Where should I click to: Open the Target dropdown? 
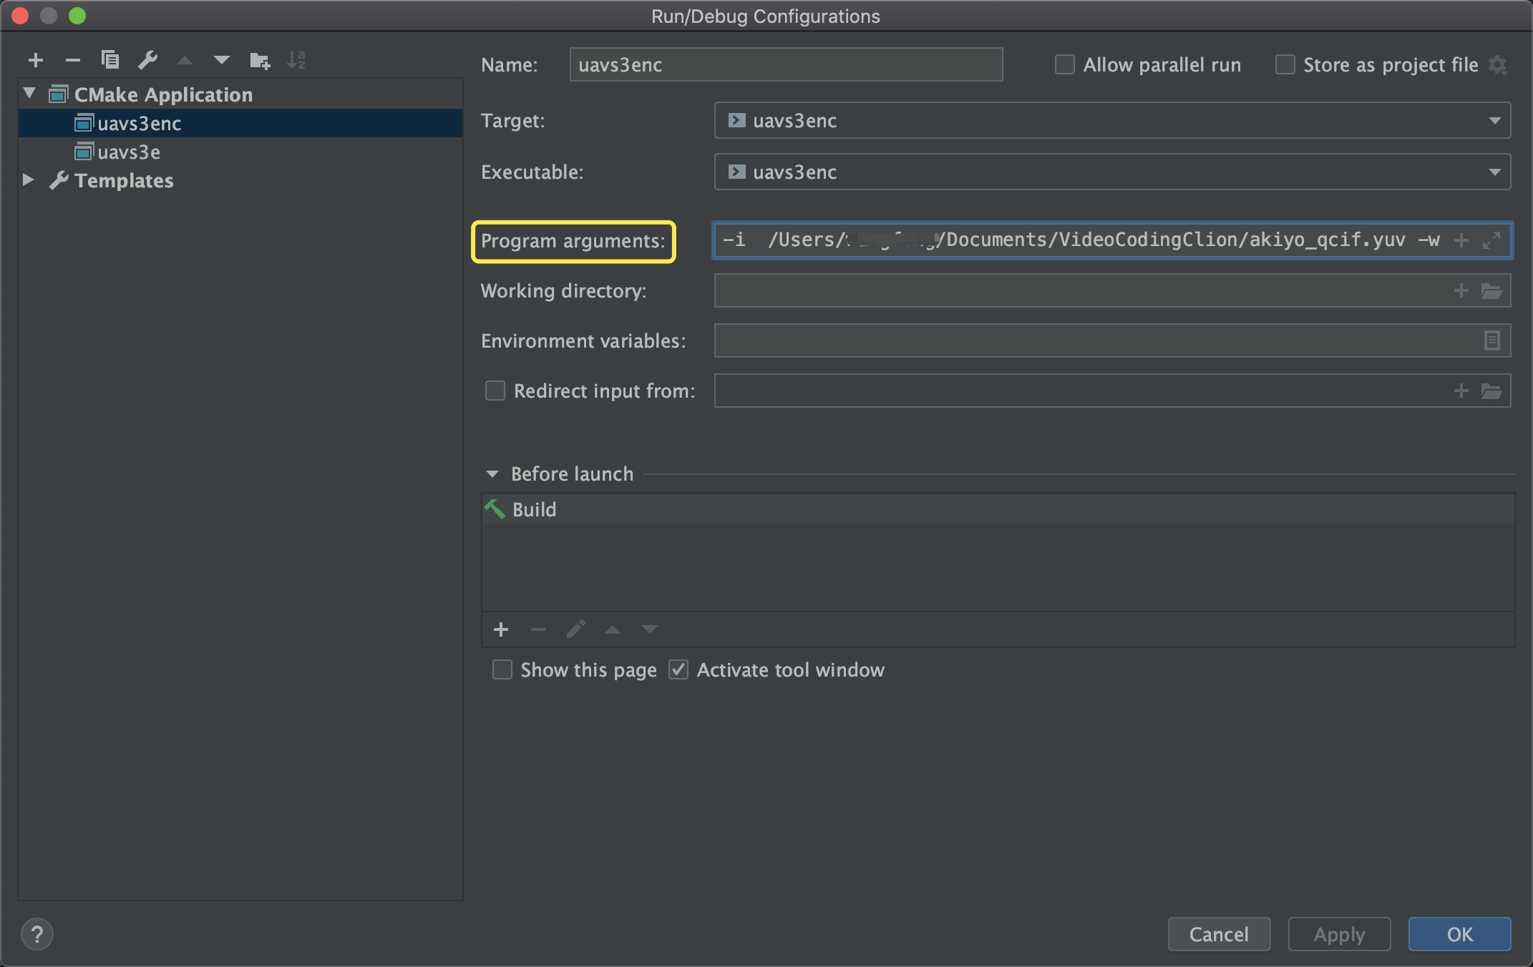pos(1494,121)
